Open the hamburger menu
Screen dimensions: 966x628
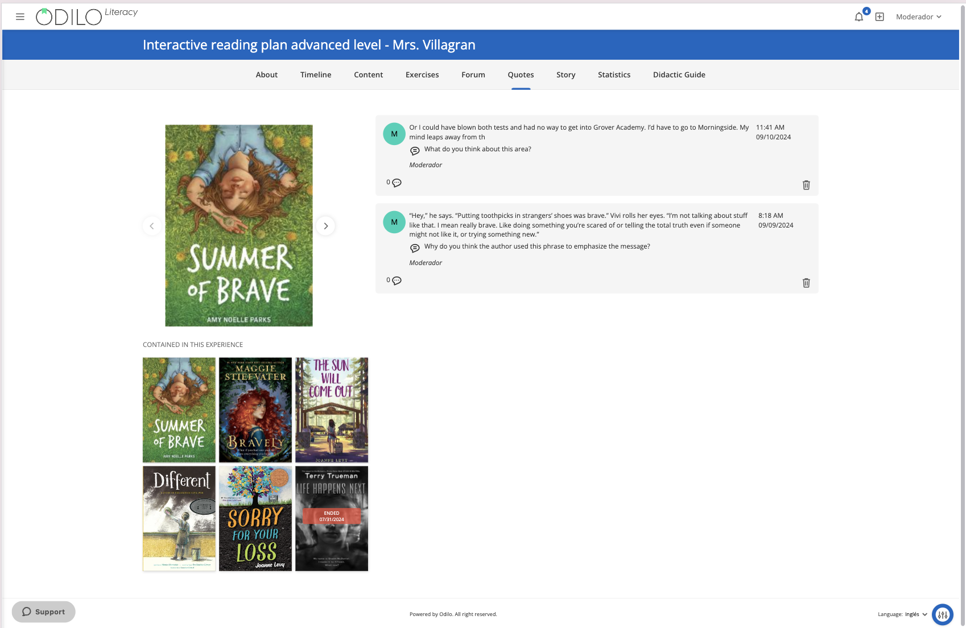[x=20, y=17]
